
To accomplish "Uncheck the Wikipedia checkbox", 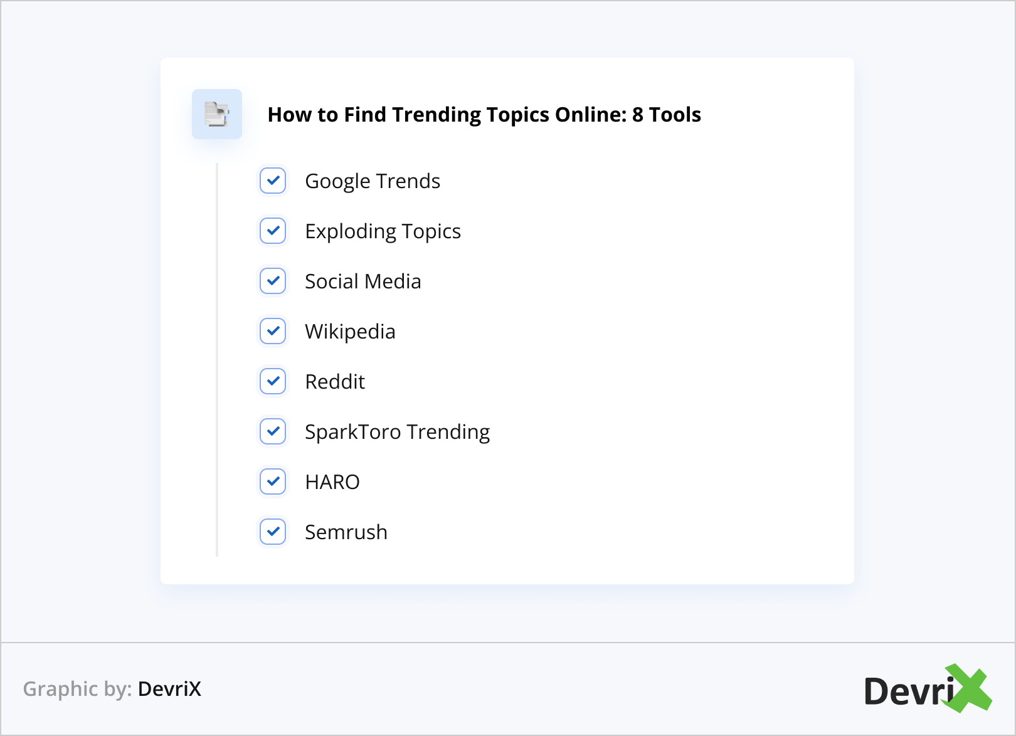I will [x=273, y=331].
